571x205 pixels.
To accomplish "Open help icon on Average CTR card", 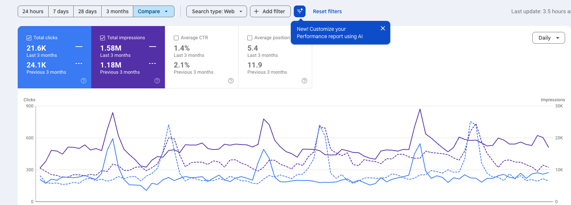I will [231, 81].
